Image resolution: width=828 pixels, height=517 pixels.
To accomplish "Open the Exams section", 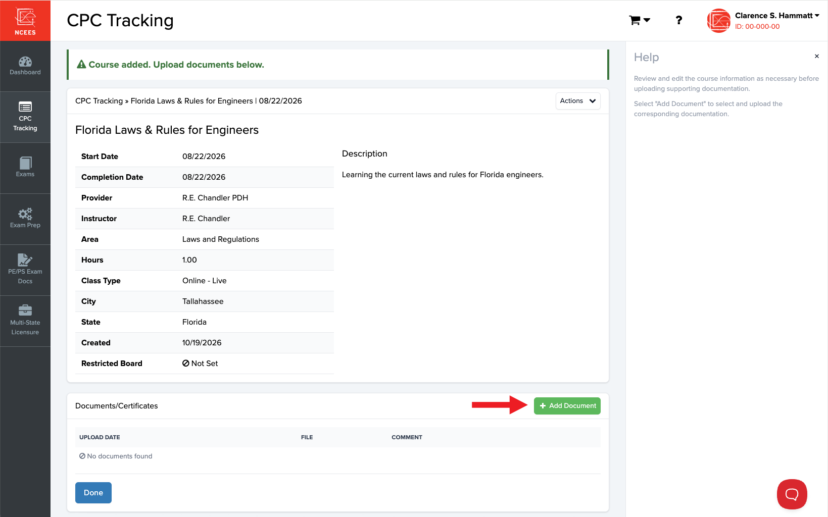I will (25, 168).
